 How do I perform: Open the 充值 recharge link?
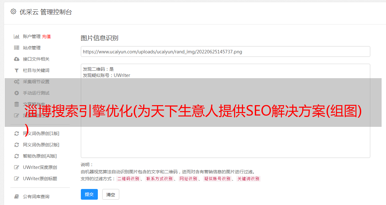point(46,36)
